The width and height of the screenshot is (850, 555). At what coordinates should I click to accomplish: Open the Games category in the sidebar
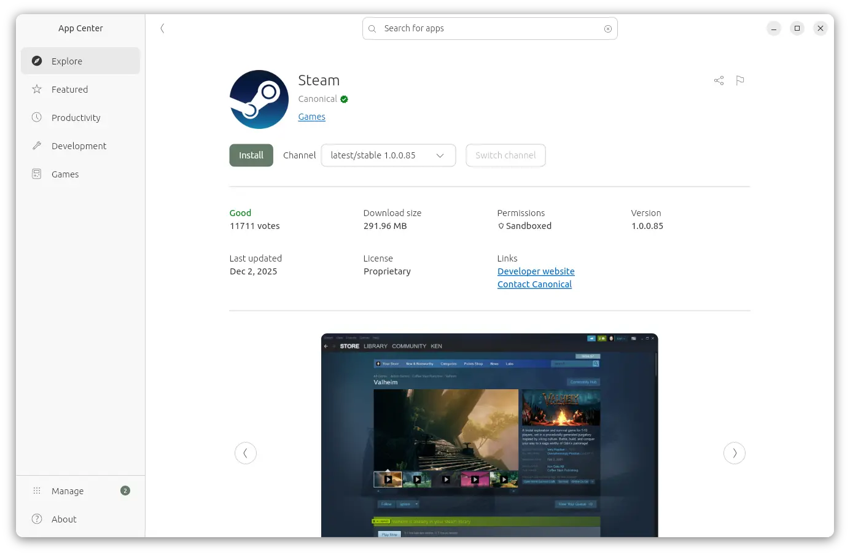point(80,174)
